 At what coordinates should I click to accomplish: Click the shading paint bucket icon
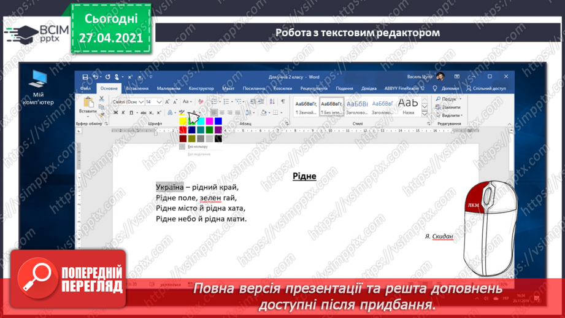click(x=263, y=113)
